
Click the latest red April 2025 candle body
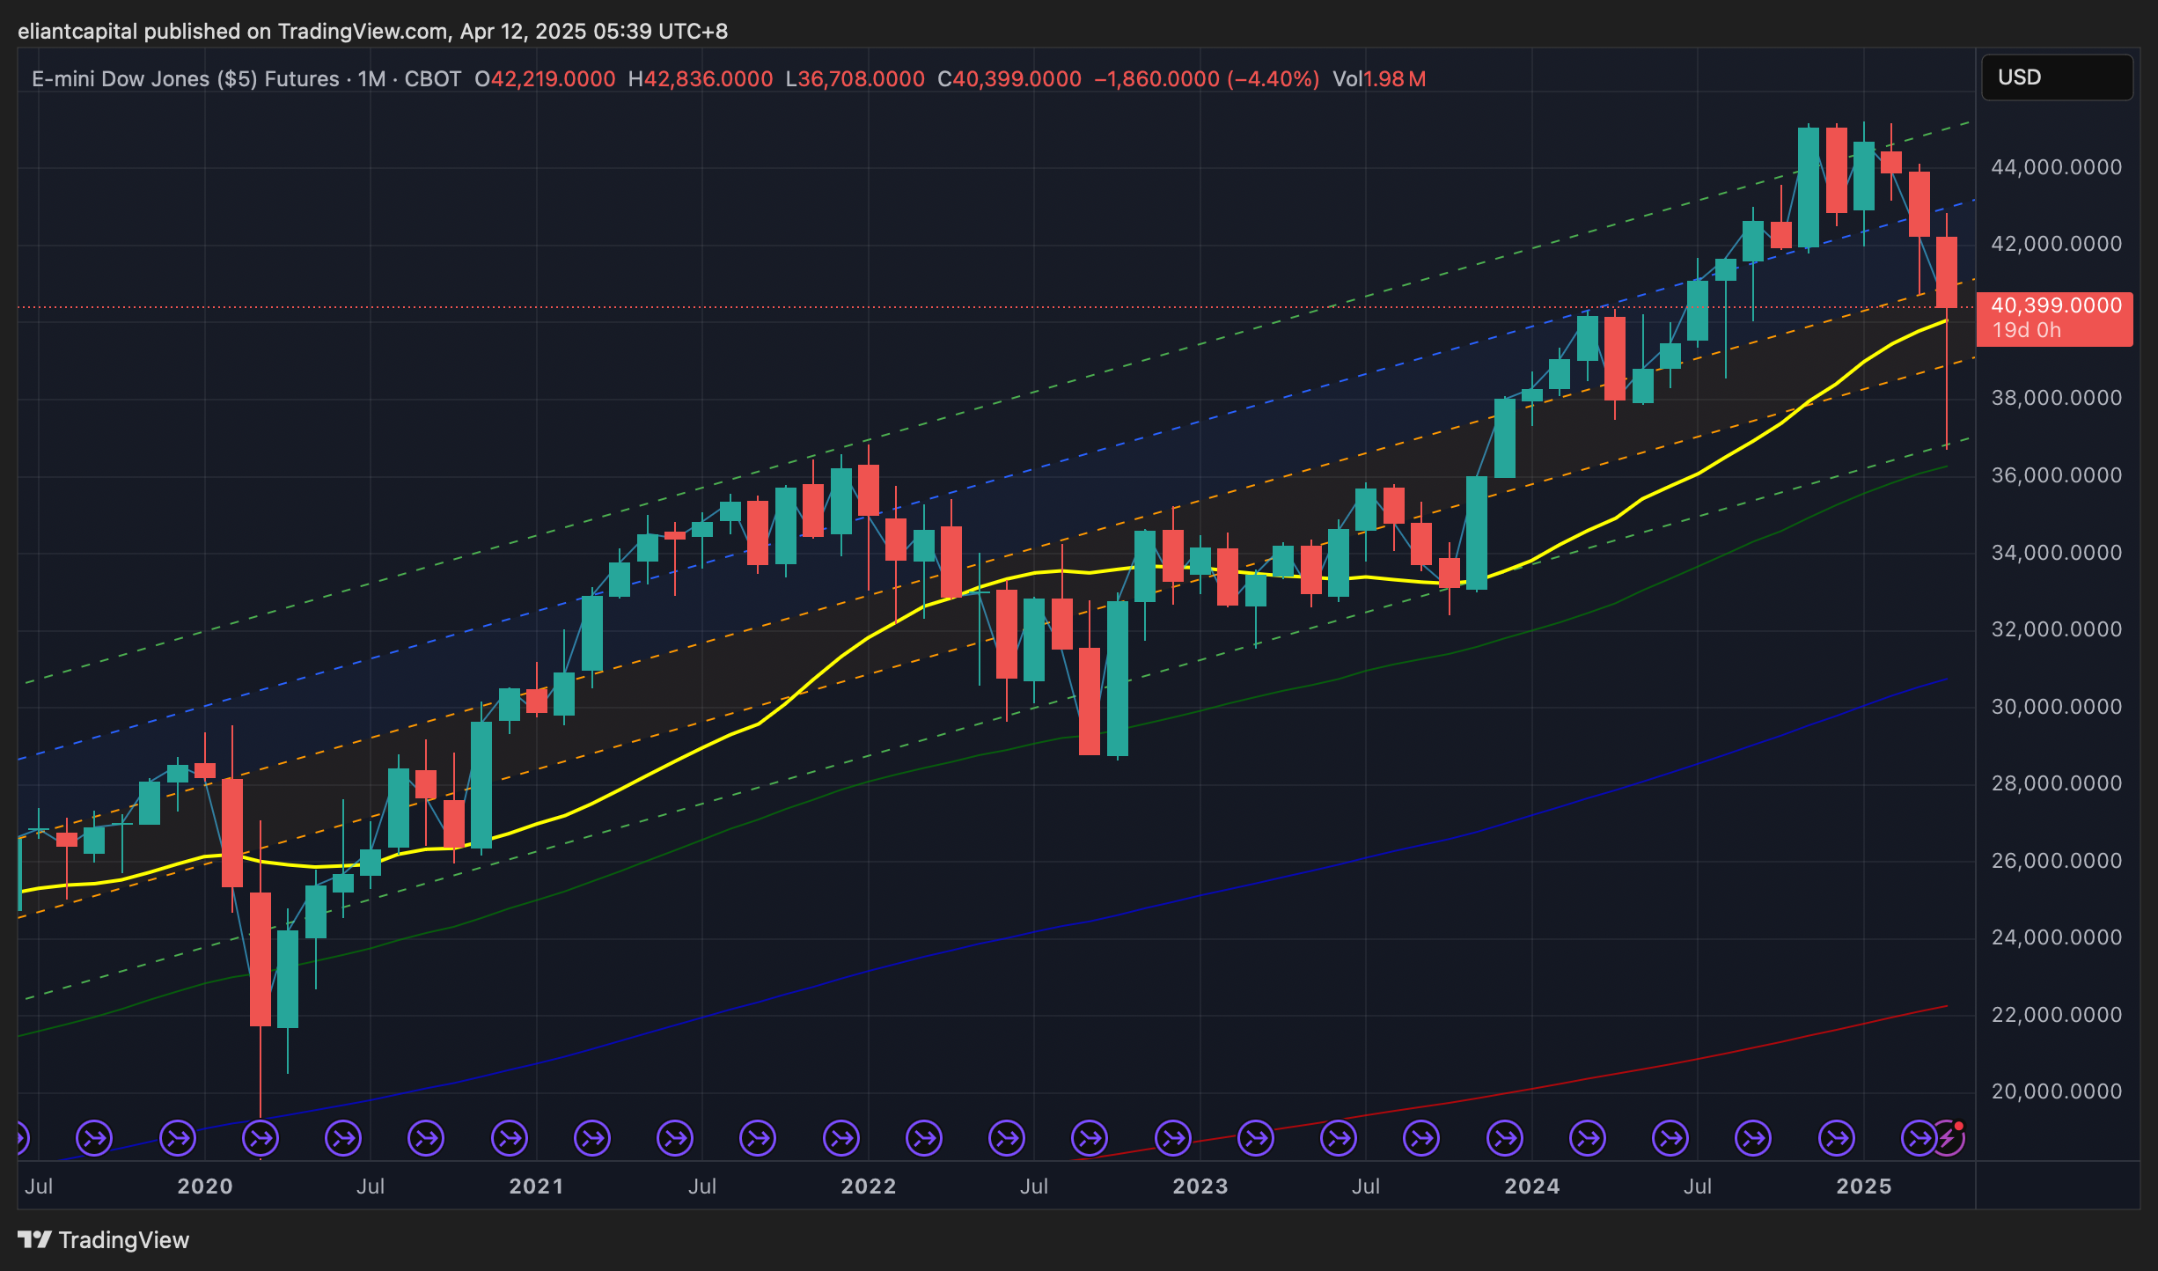(x=1946, y=271)
